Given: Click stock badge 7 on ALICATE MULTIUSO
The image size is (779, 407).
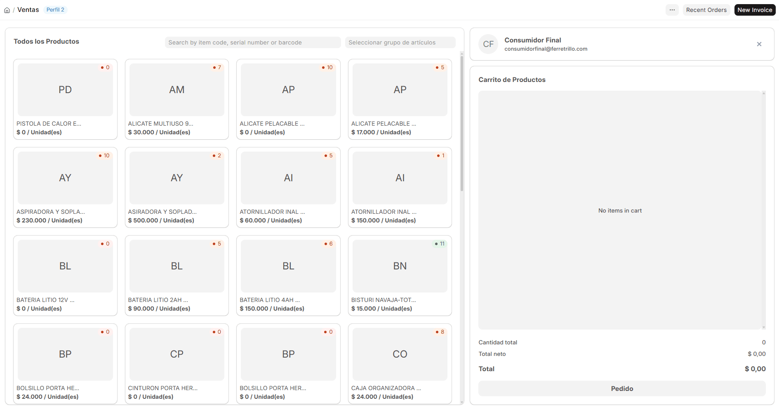Looking at the screenshot, I should tap(217, 68).
